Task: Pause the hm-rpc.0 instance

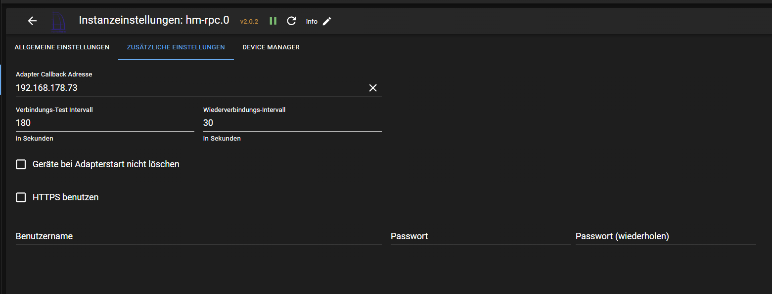Action: [273, 21]
